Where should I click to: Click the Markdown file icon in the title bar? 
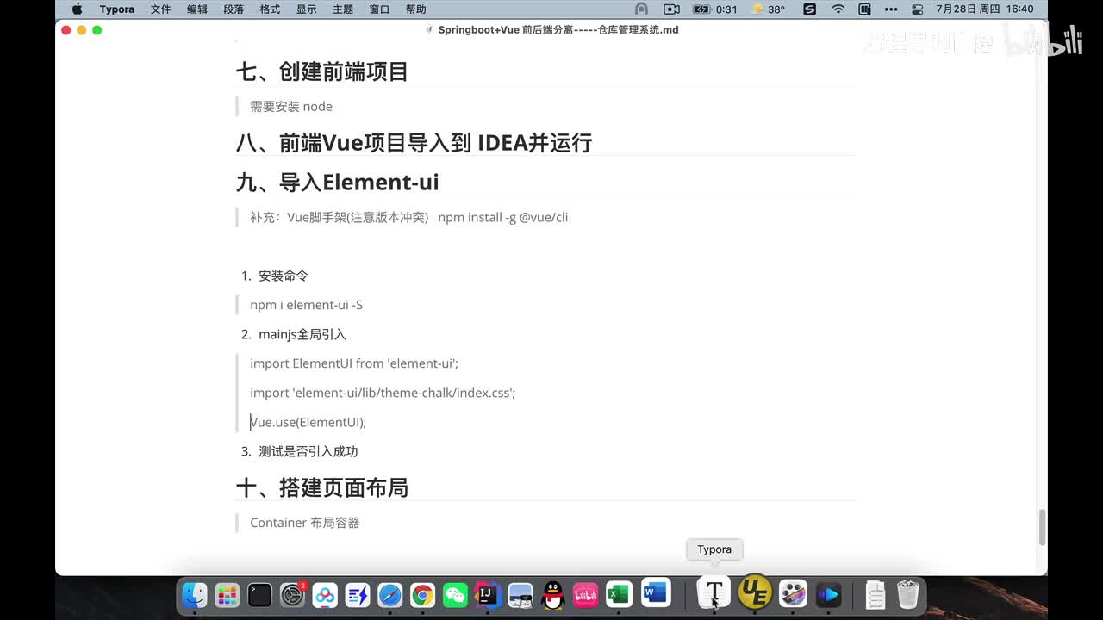click(x=429, y=29)
